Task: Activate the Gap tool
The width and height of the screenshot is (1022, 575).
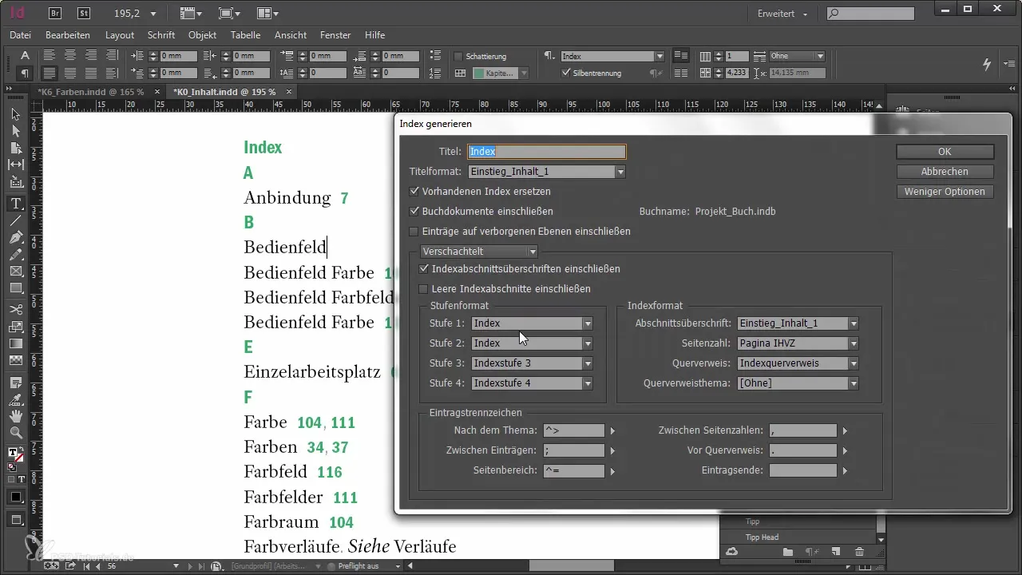Action: click(x=15, y=164)
